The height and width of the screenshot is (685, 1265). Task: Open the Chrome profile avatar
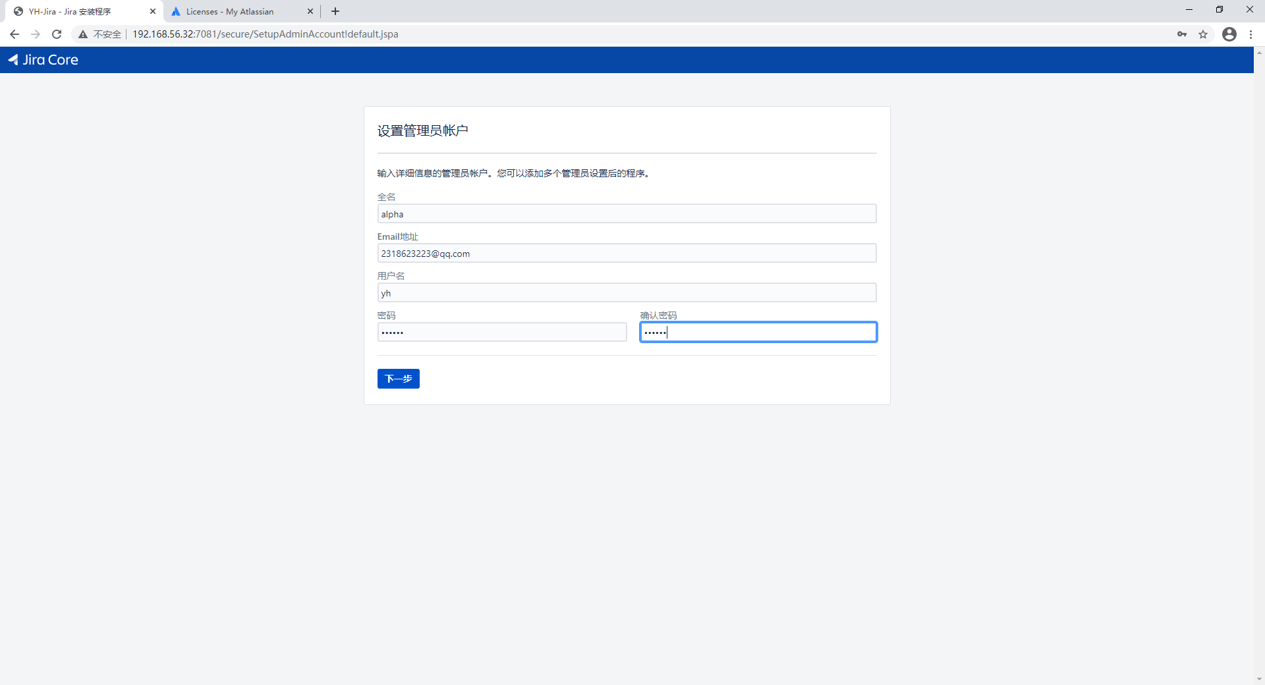tap(1229, 34)
